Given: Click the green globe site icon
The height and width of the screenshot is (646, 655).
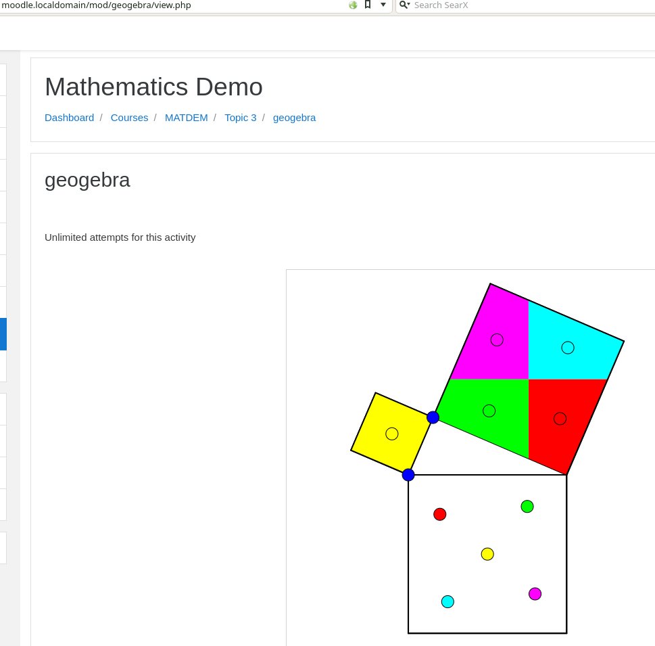Looking at the screenshot, I should [x=353, y=5].
